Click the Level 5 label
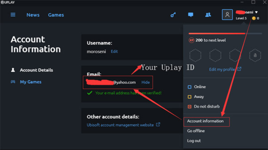Screen dimensions: 268x150 pyautogui.click(x=241, y=18)
